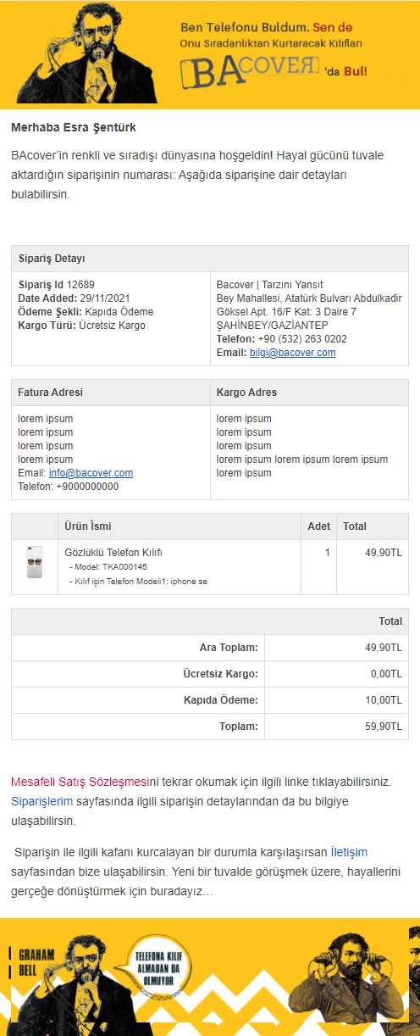Open the Mesafeli Satış Sözleşmesi link
The height and width of the screenshot is (1036, 420).
point(80,781)
